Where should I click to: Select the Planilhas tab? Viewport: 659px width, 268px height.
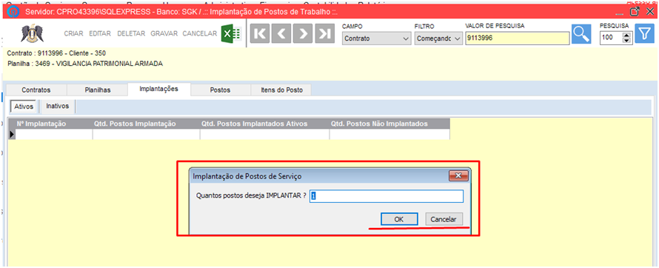click(x=98, y=90)
